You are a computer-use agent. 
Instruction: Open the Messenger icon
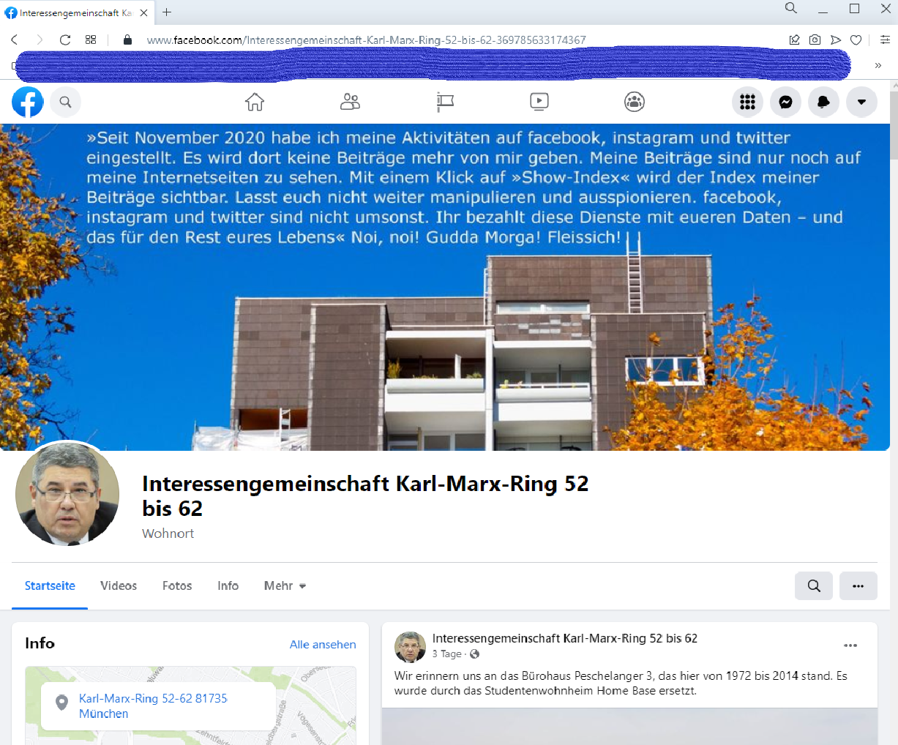click(785, 102)
